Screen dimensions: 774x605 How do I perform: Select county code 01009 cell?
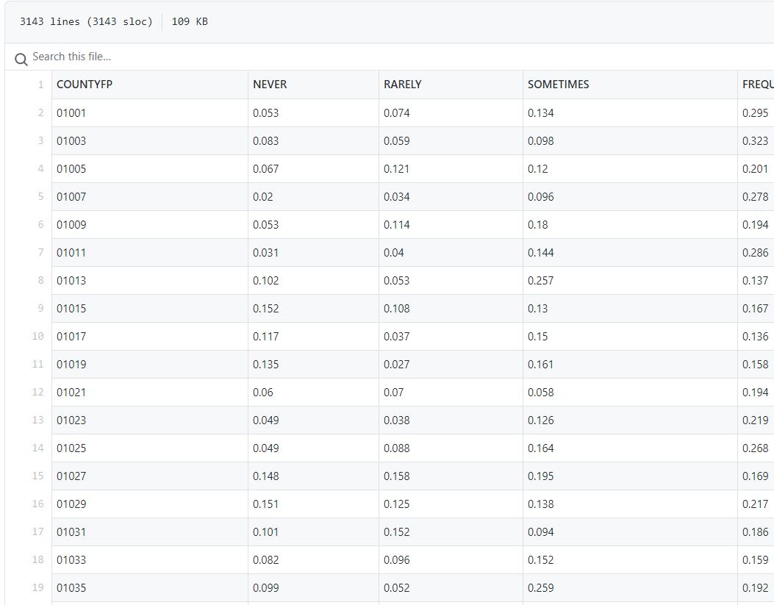[149, 224]
